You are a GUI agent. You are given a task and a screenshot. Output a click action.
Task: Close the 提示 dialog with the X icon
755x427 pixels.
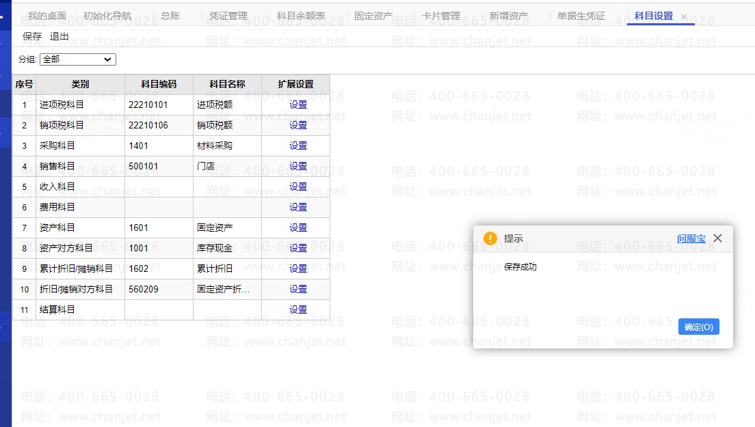(x=717, y=238)
